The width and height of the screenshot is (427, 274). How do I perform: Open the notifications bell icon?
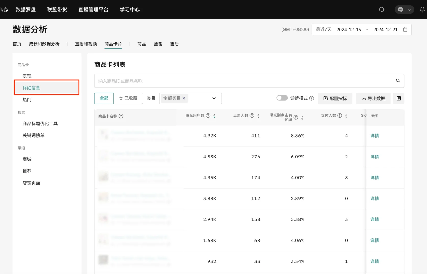coord(422,9)
